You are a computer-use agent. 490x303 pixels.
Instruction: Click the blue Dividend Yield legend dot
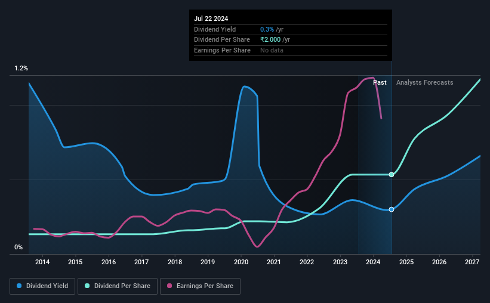(19, 286)
